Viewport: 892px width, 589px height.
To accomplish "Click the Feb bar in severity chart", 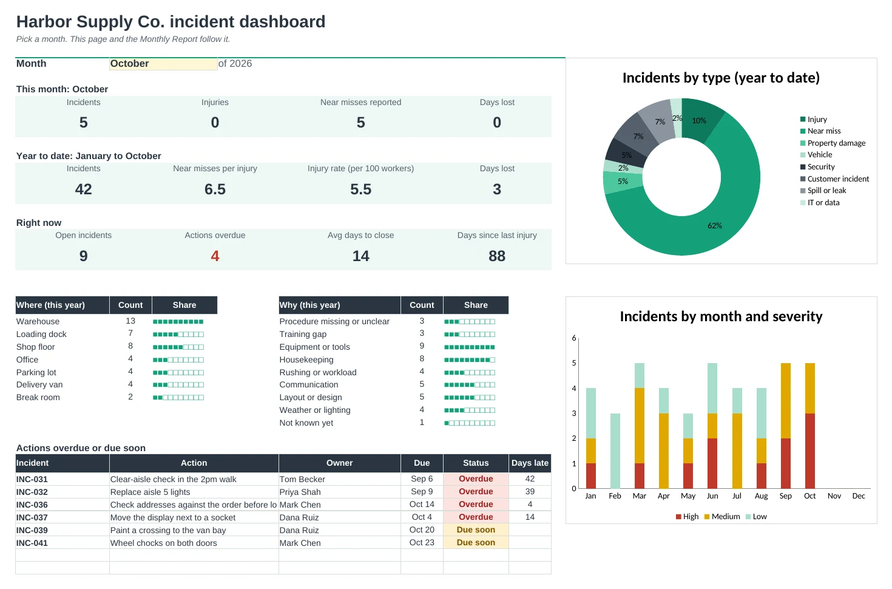I will [615, 451].
